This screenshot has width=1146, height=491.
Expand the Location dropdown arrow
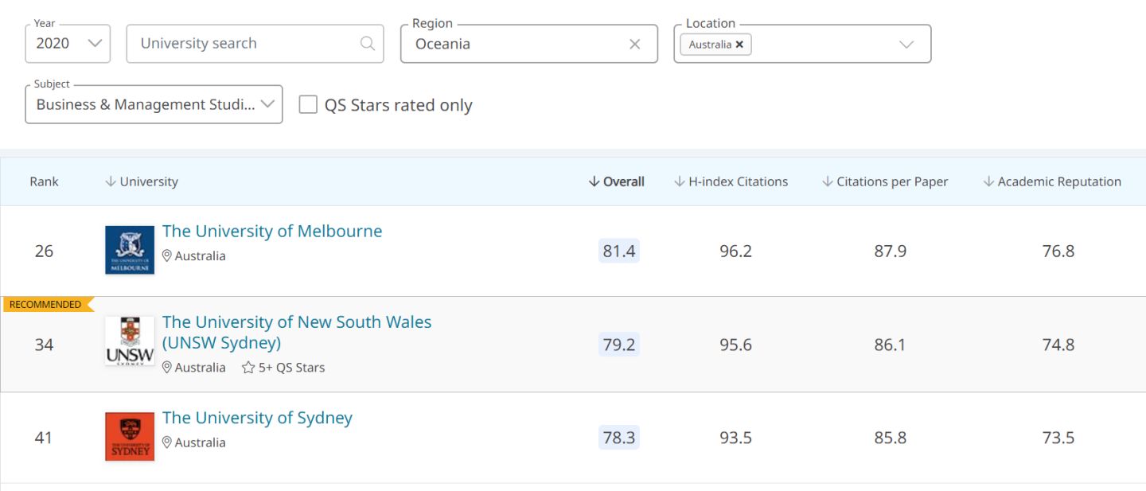pos(906,45)
